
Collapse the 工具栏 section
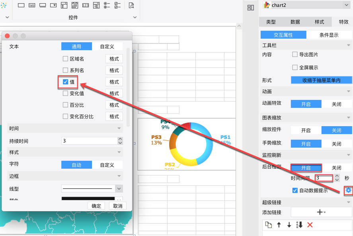(349, 45)
